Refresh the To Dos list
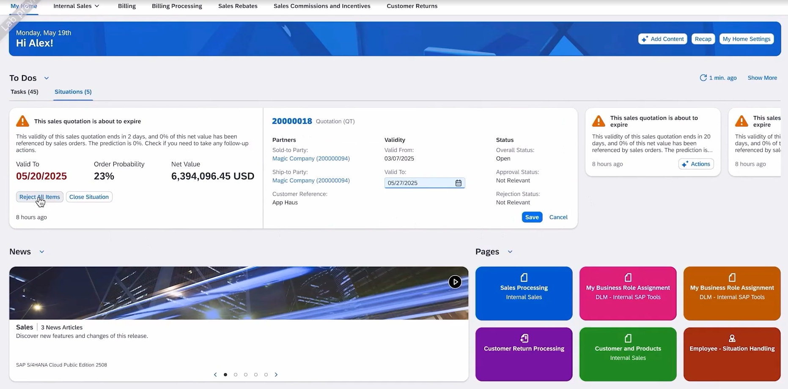This screenshot has height=389, width=788. [x=703, y=78]
